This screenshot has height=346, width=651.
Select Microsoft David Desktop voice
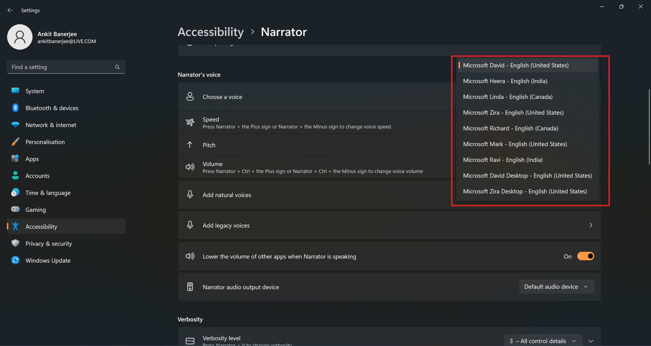pyautogui.click(x=527, y=176)
